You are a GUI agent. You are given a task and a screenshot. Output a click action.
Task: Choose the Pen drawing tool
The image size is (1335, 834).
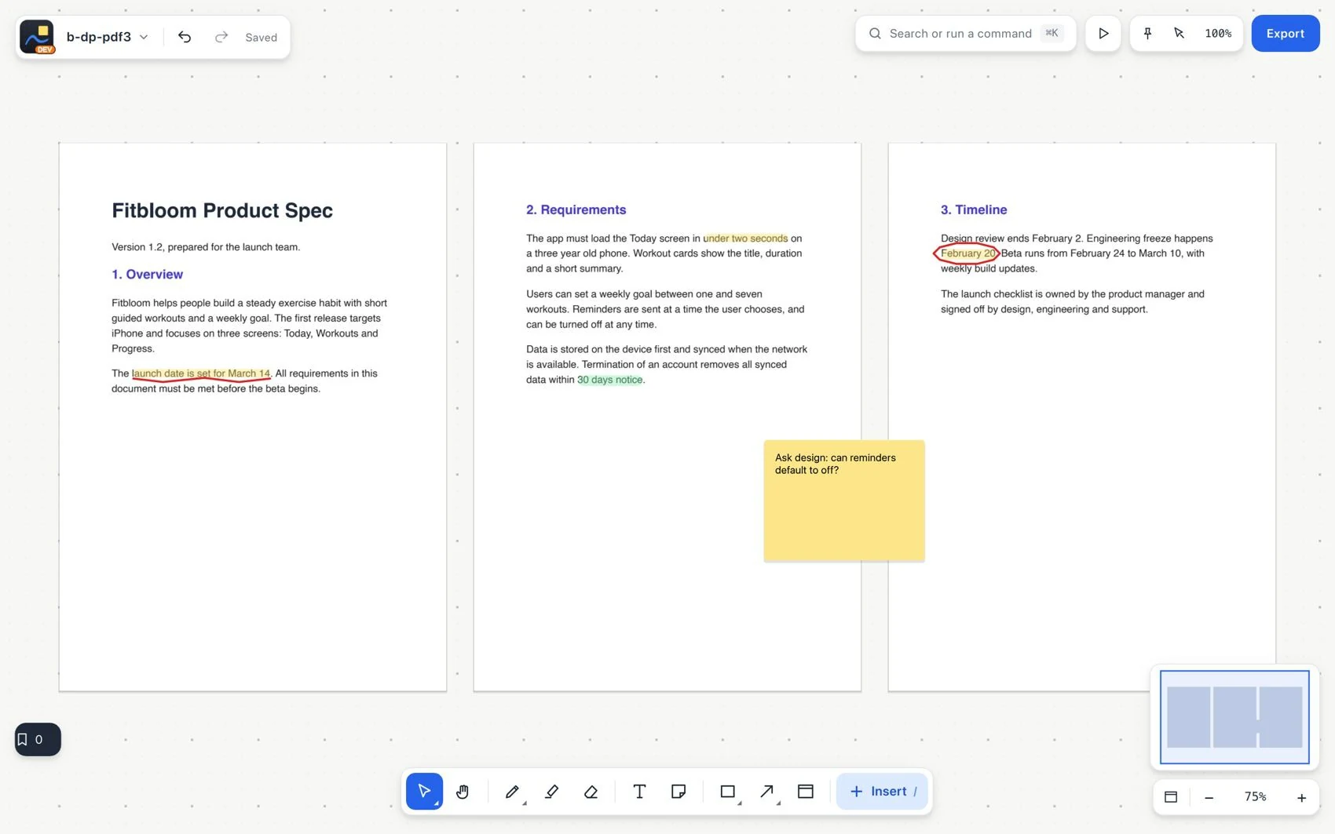point(512,791)
